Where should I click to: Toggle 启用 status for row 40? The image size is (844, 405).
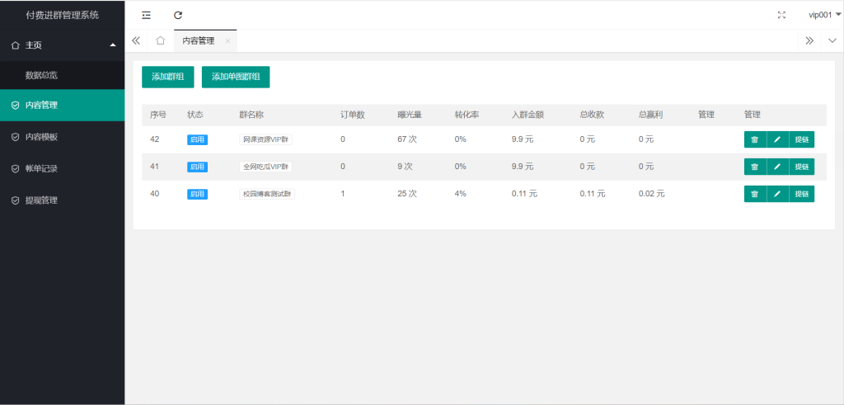click(197, 194)
